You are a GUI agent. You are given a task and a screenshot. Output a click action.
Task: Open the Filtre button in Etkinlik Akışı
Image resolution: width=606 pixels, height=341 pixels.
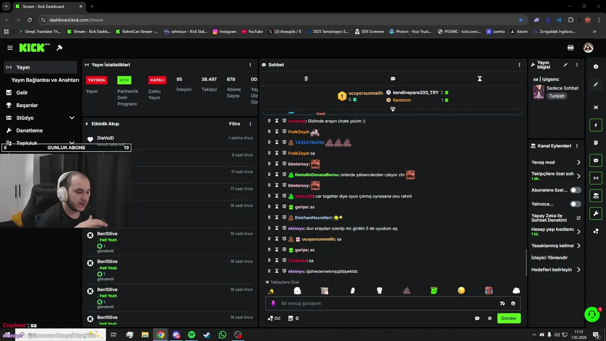234,124
